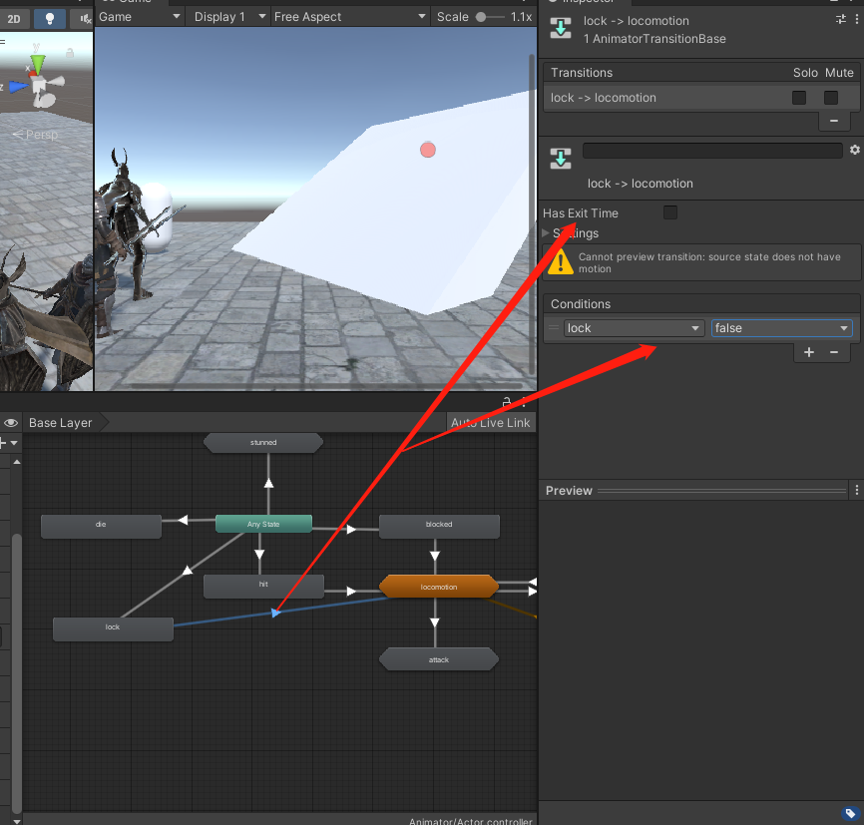
Task: Select the lock state node
Action: coord(113,628)
